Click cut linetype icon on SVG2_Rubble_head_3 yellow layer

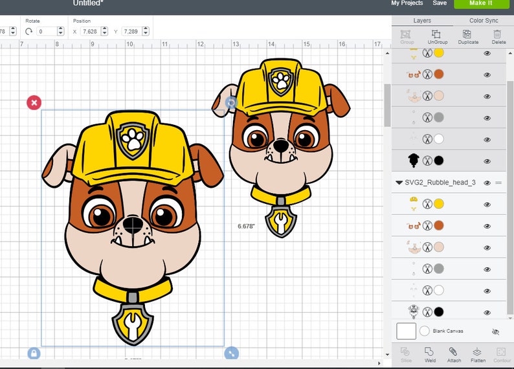[427, 204]
